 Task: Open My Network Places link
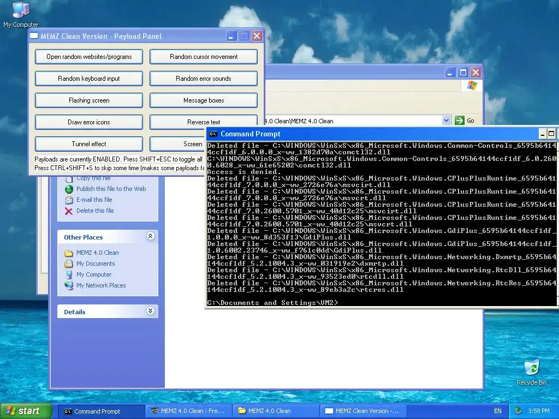pyautogui.click(x=101, y=285)
